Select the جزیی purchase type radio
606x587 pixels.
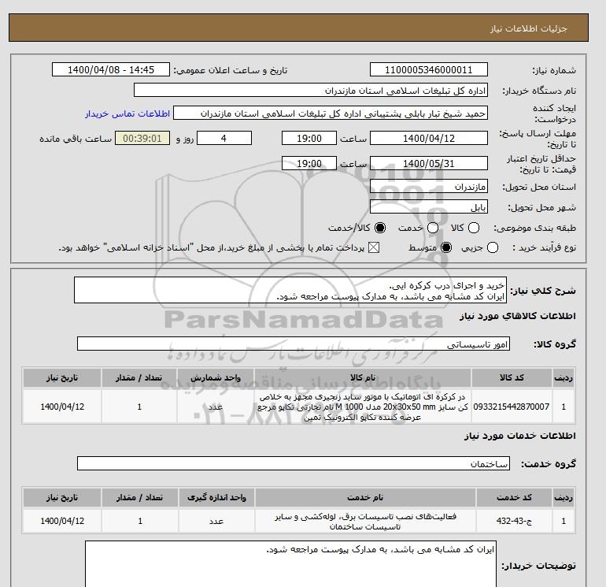click(x=493, y=247)
